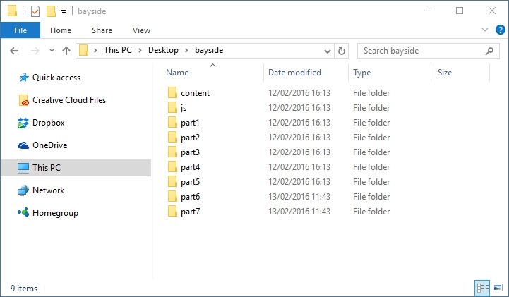
Task: Select the content folder
Action: click(195, 93)
